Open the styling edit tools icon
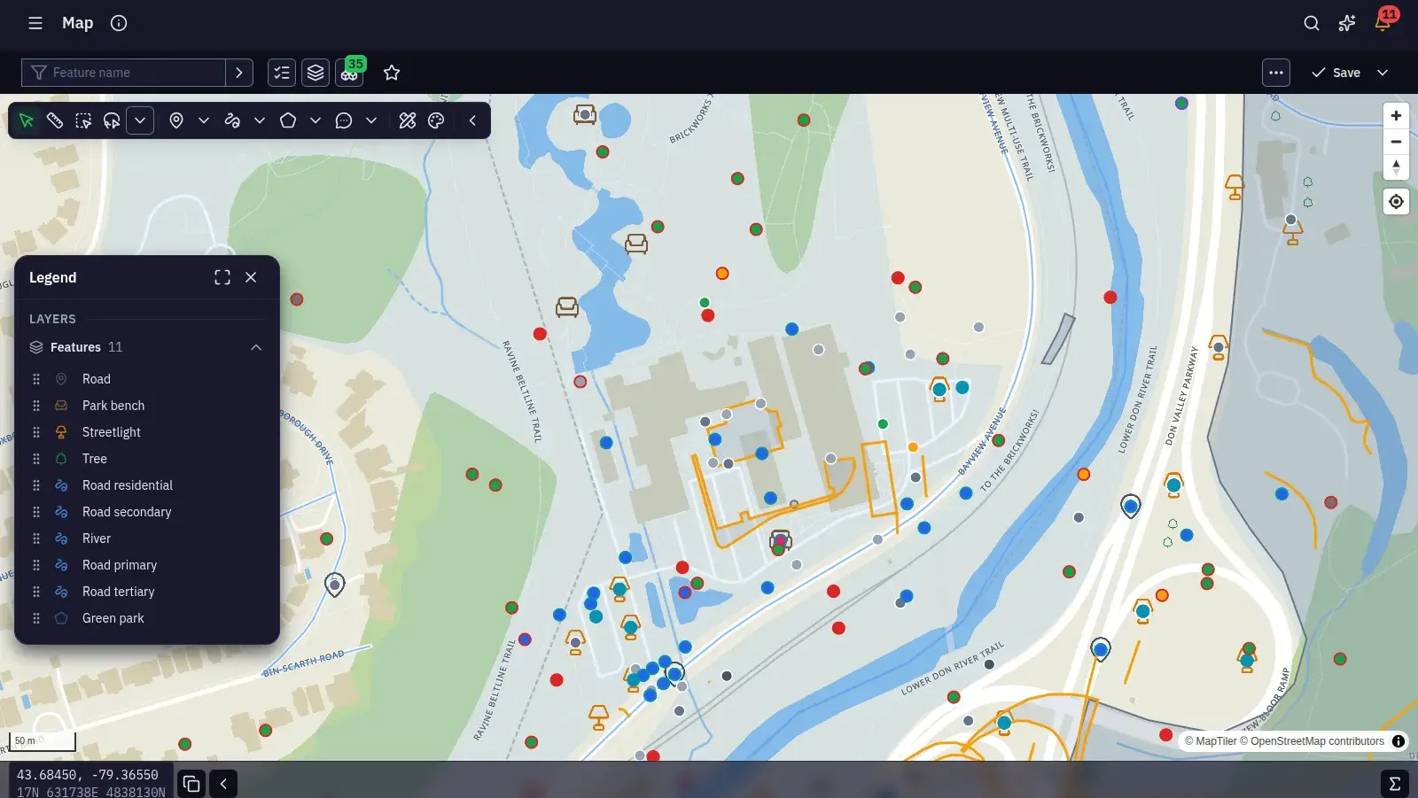1418x798 pixels. tap(408, 120)
